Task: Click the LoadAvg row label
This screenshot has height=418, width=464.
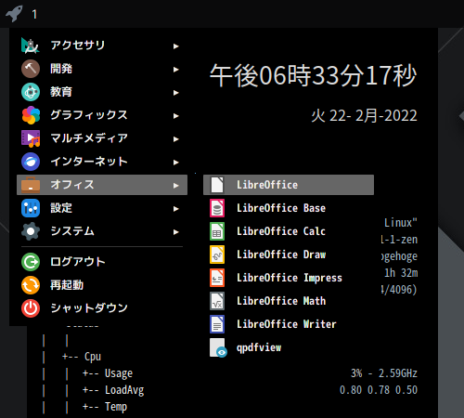Action: 124,390
